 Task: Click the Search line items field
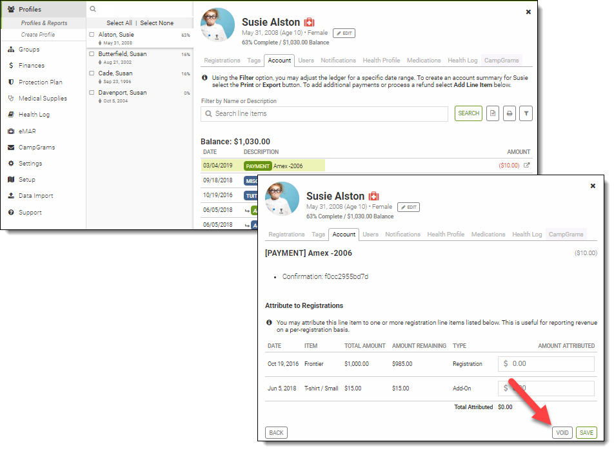(x=324, y=114)
